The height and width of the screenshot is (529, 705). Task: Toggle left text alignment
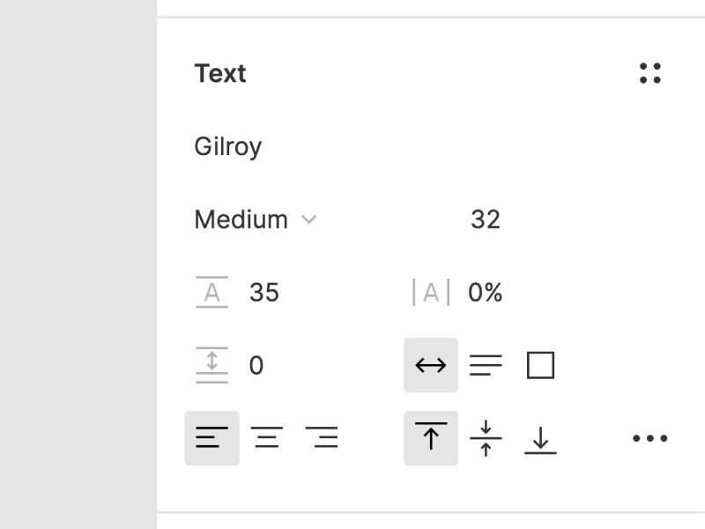point(211,436)
